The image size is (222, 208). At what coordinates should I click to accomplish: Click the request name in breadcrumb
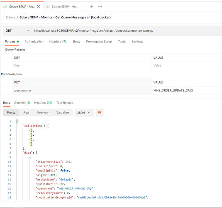click(x=65, y=17)
